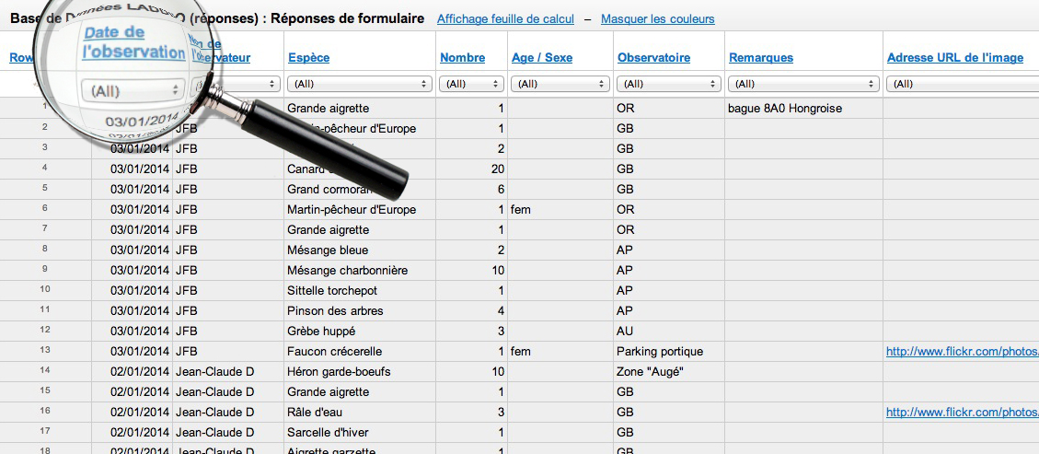This screenshot has width=1039, height=454.
Task: Open the Observatoire filter dropdown
Action: coord(667,84)
